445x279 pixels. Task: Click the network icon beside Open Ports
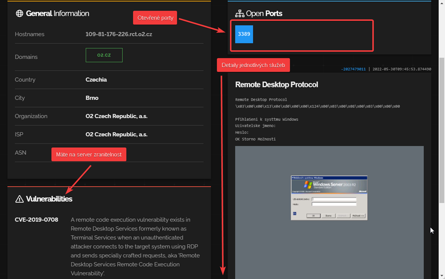(239, 14)
